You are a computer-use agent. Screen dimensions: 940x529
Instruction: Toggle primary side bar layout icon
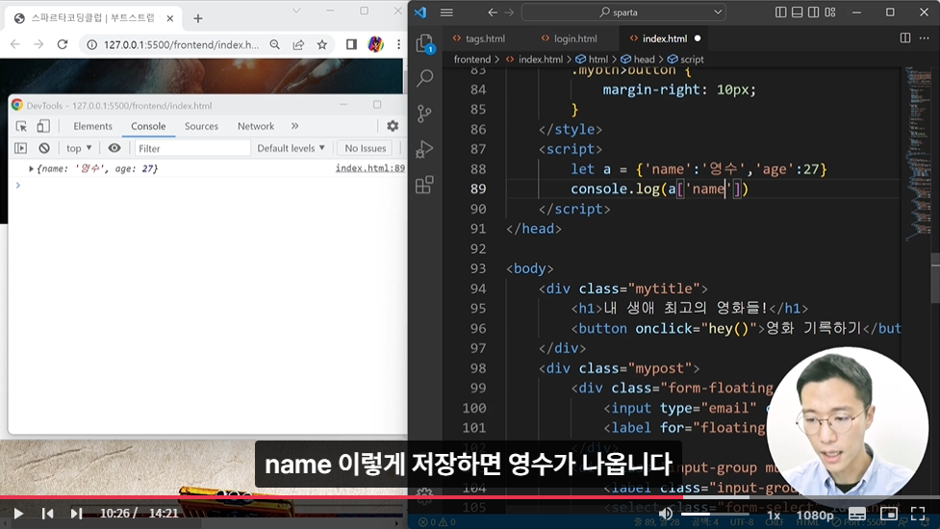tap(780, 12)
